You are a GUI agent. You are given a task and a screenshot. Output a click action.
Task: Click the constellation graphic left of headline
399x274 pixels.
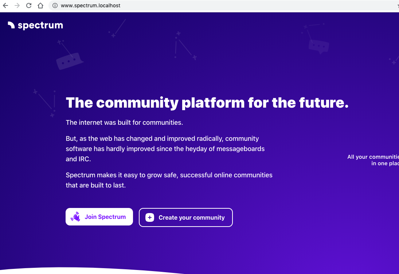(x=45, y=103)
